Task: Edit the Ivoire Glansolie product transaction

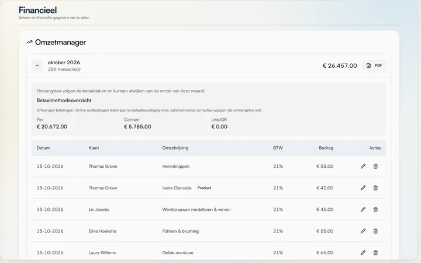Action: [x=363, y=188]
